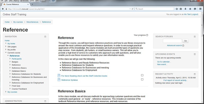Open a new tab with plus button
The width and height of the screenshot is (204, 104).
click(x=32, y=4)
